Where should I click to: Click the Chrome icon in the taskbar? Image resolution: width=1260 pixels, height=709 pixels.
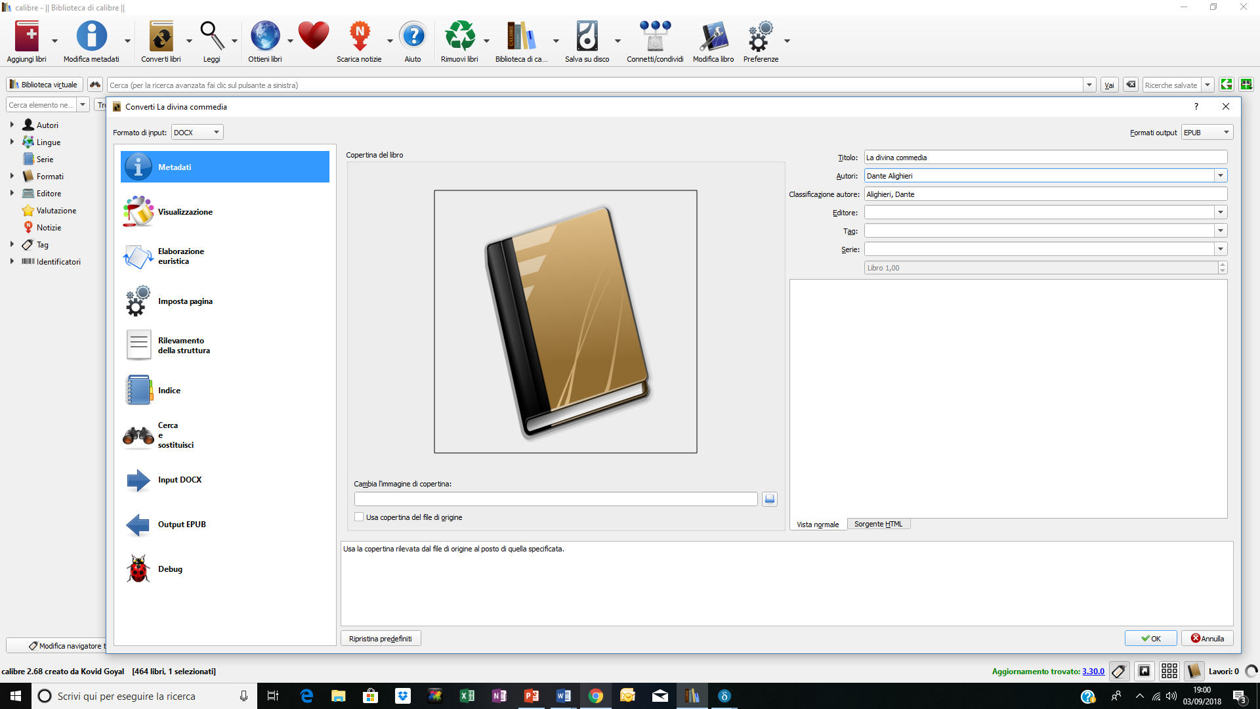pos(596,696)
